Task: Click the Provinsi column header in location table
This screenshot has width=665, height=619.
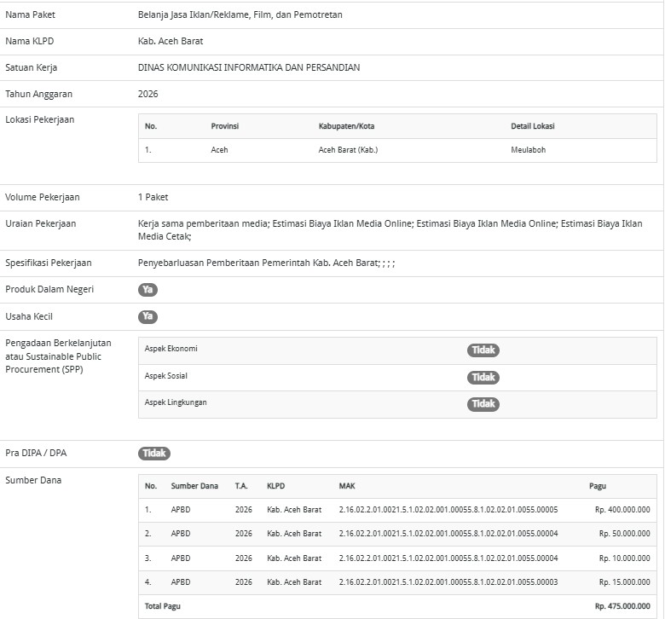Action: 224,126
